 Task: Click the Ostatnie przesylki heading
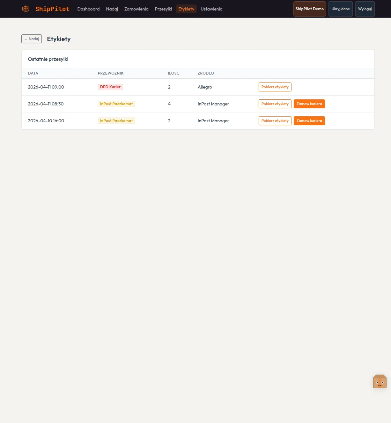(48, 59)
